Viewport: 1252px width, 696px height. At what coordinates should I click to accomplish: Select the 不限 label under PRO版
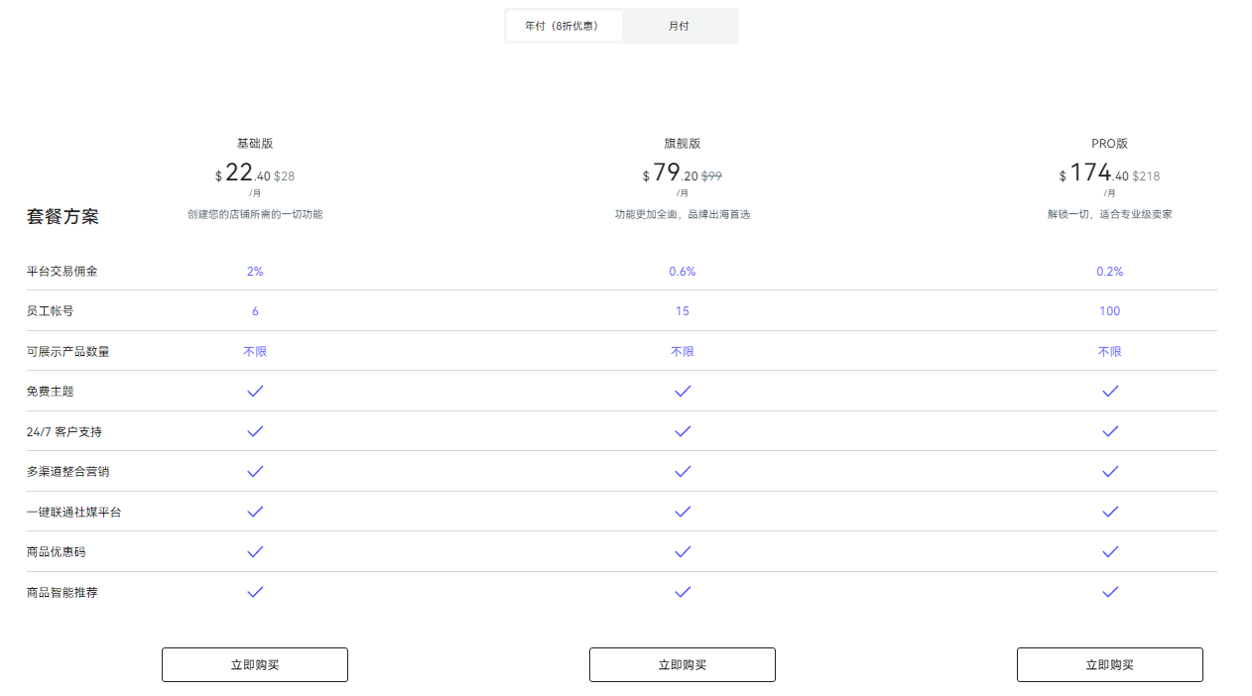point(1110,350)
